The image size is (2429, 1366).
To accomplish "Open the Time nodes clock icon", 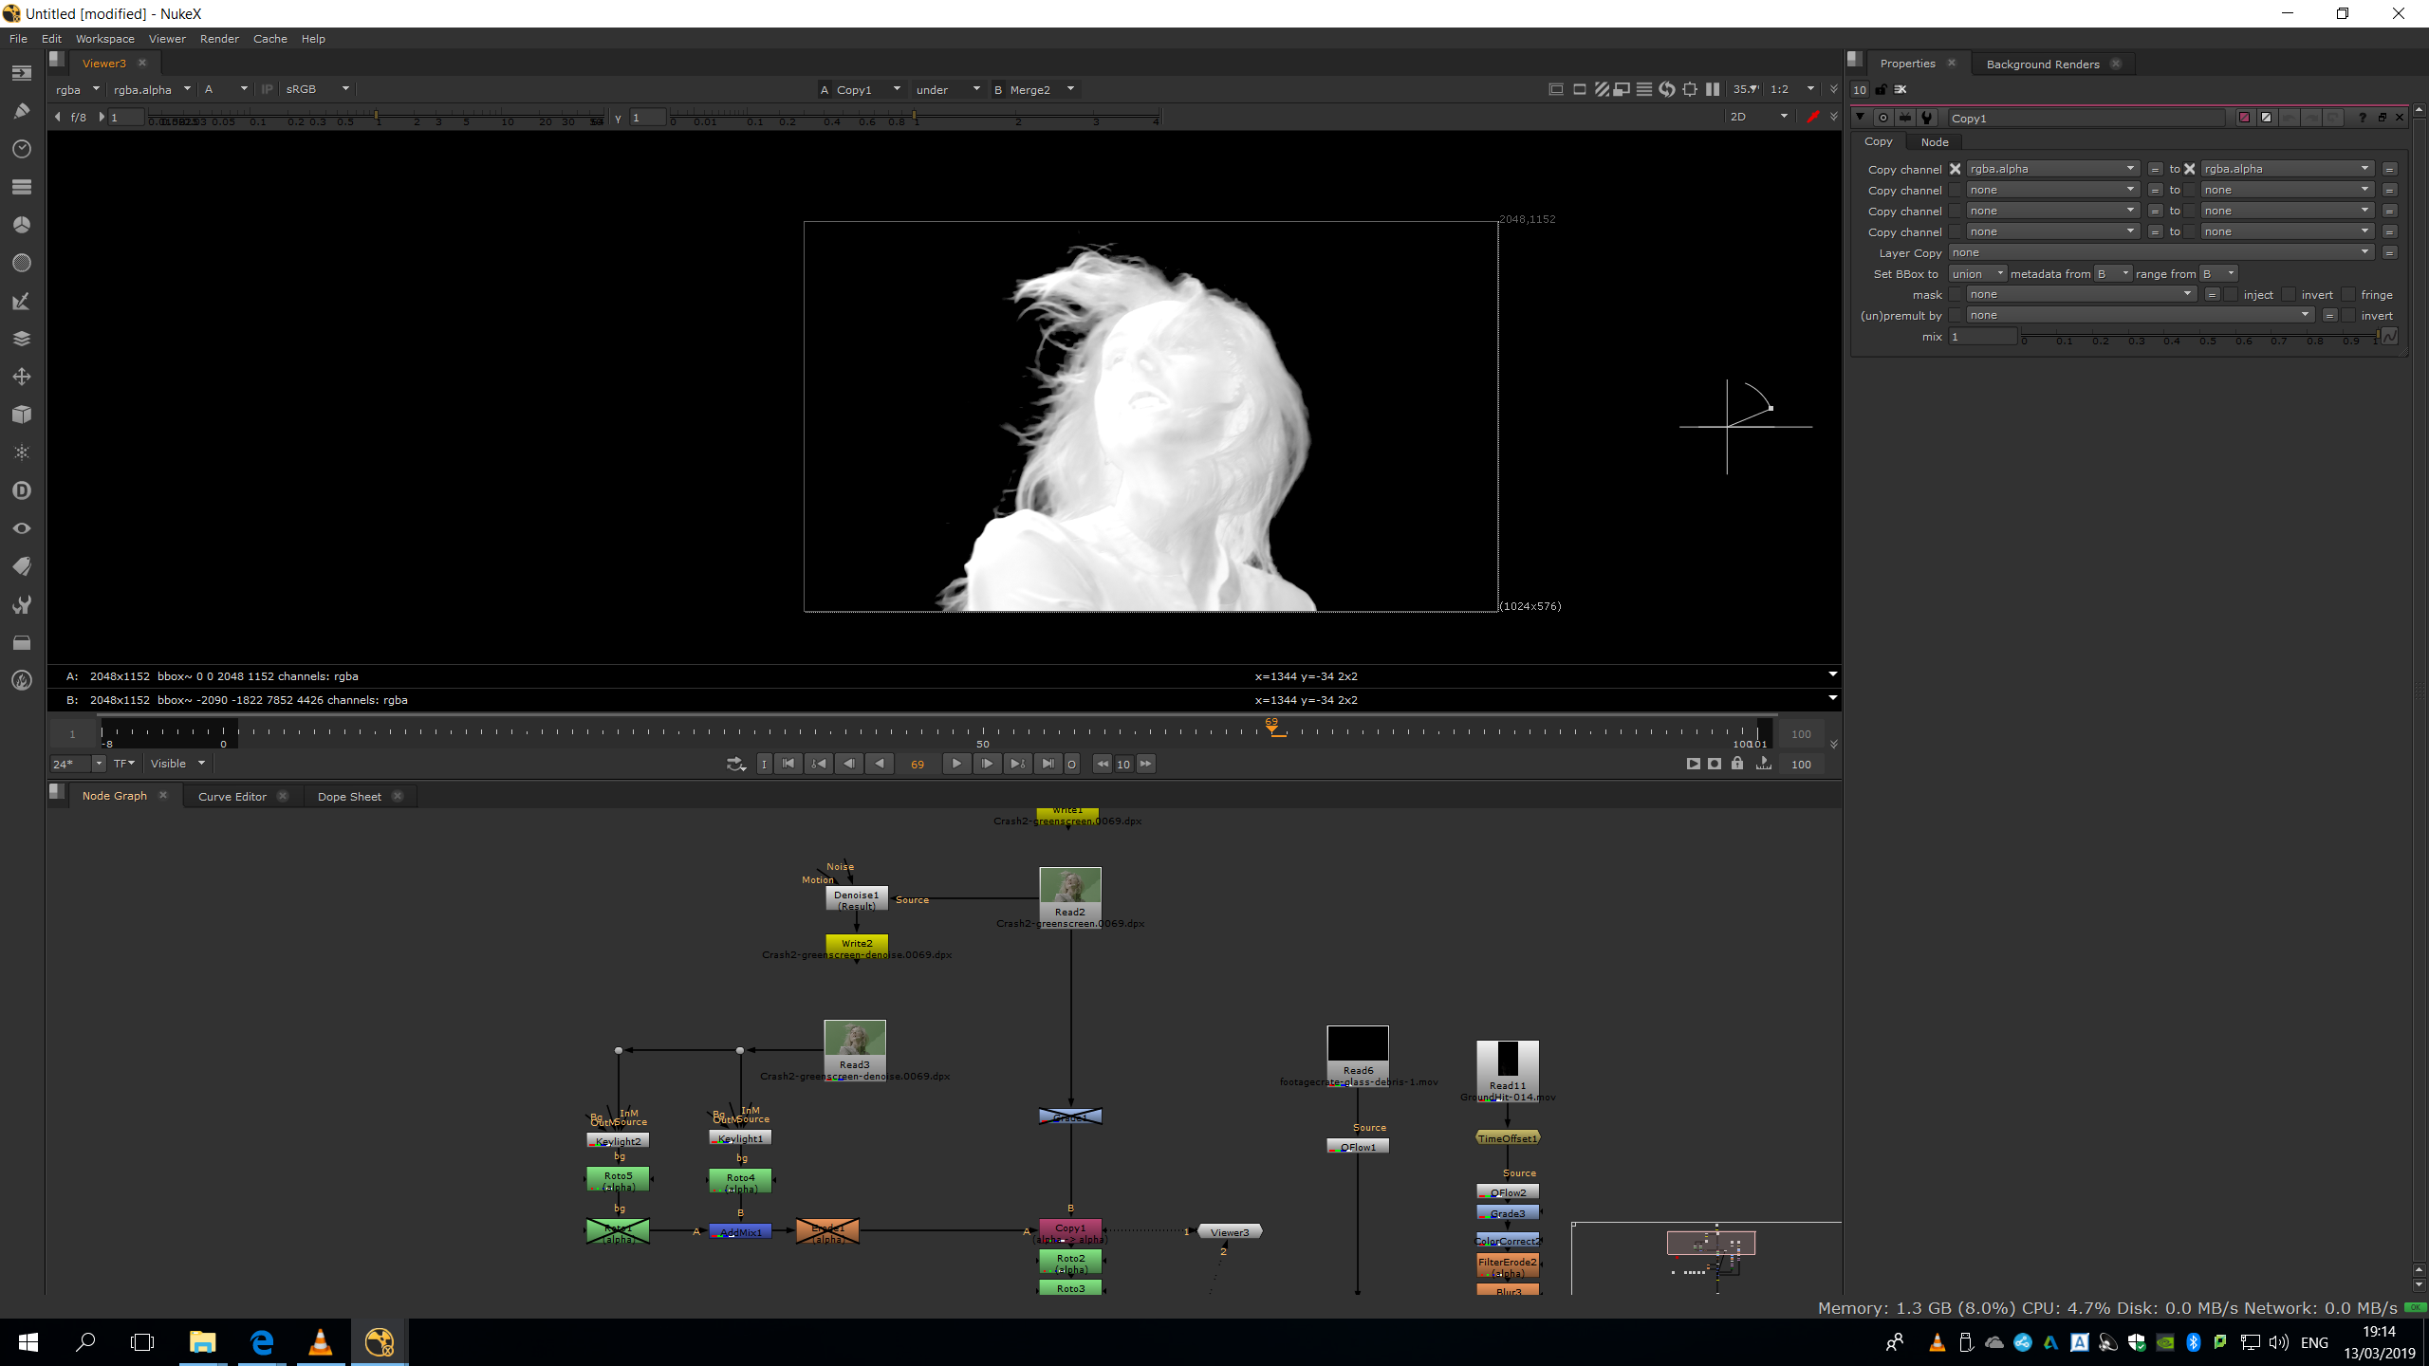I will coord(22,149).
